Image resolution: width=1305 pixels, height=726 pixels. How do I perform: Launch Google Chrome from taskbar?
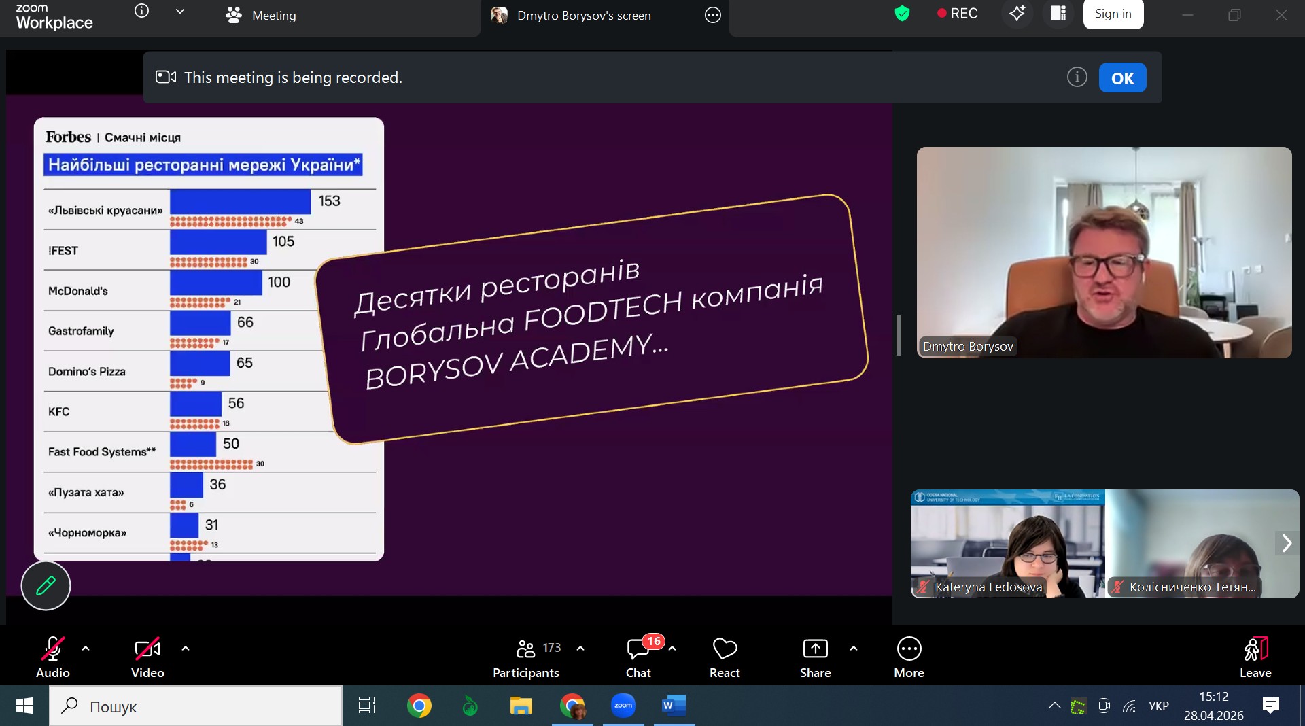coord(419,706)
